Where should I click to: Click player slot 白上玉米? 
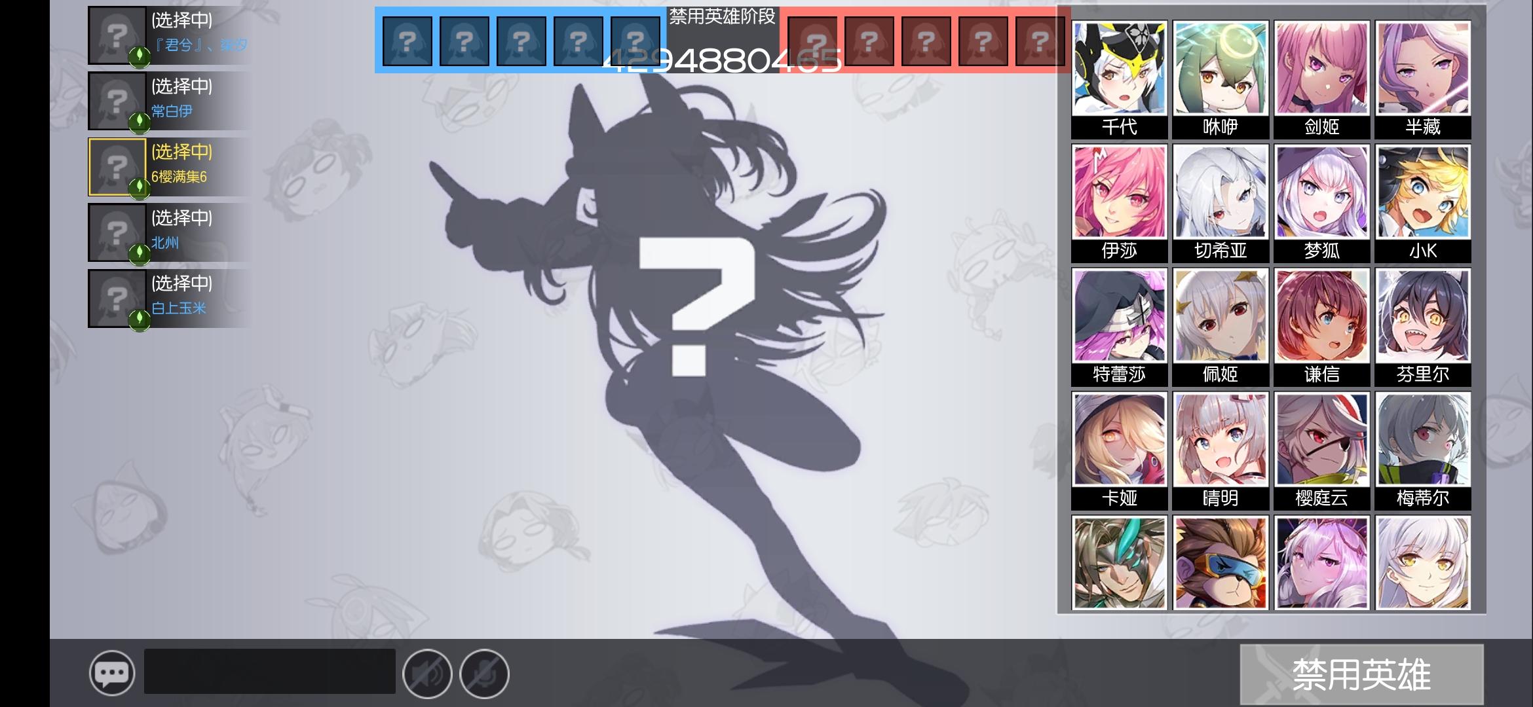click(x=169, y=299)
